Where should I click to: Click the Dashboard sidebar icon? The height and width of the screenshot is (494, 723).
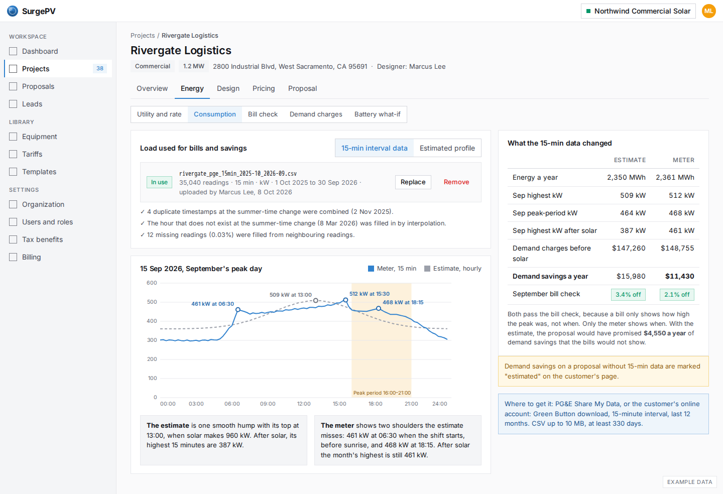pyautogui.click(x=13, y=51)
